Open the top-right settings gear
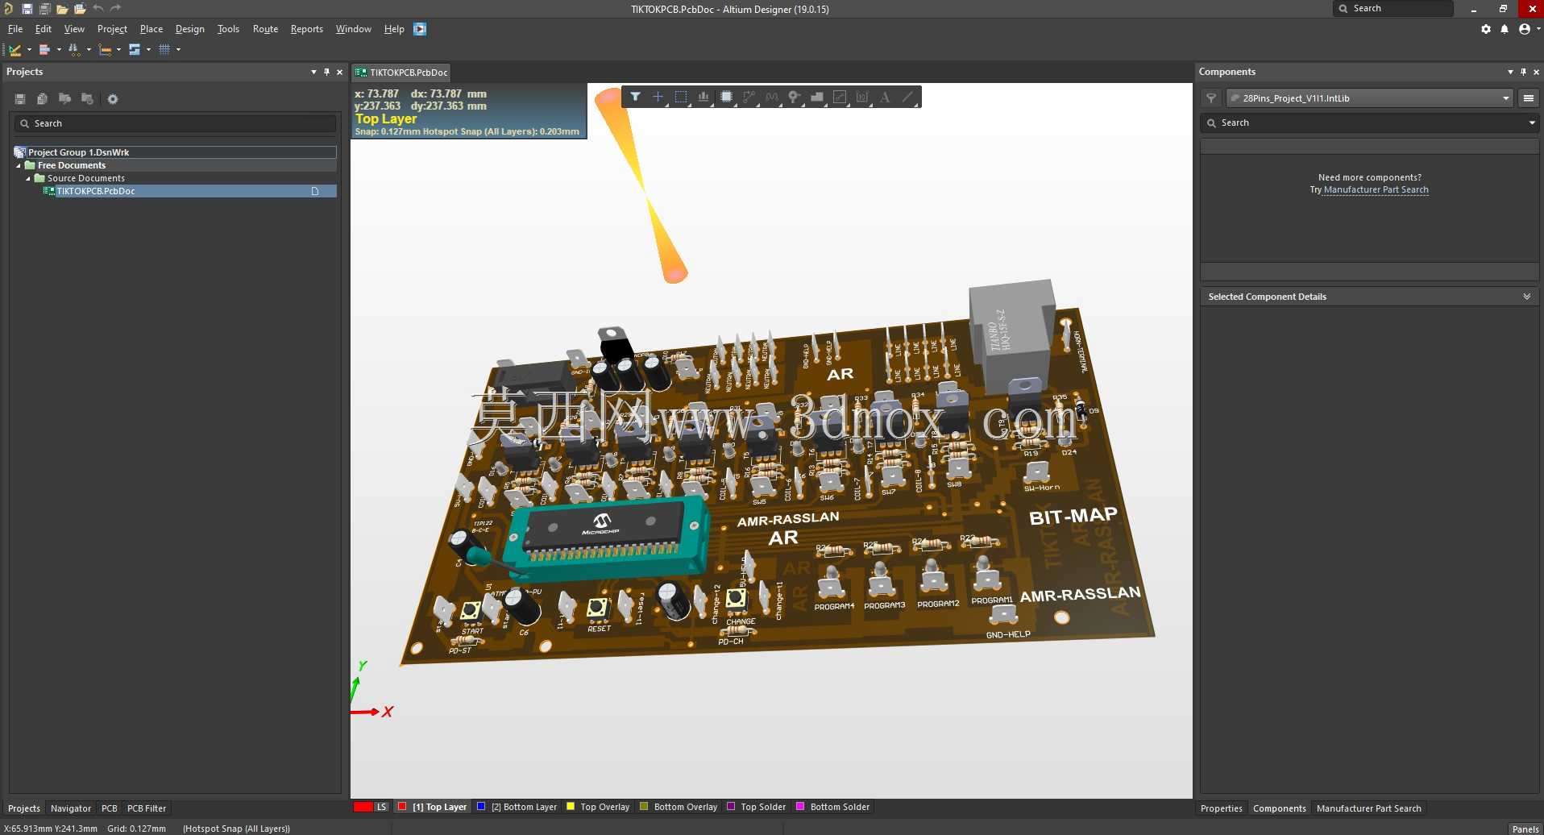1544x835 pixels. click(1486, 29)
